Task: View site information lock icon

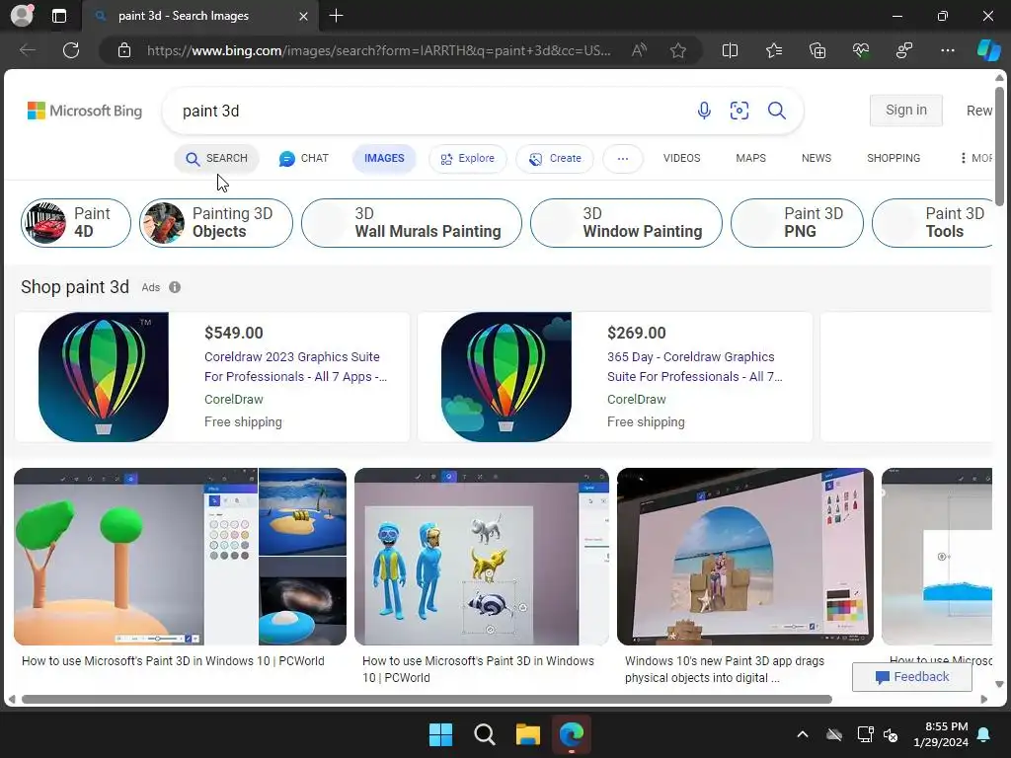Action: click(x=124, y=50)
